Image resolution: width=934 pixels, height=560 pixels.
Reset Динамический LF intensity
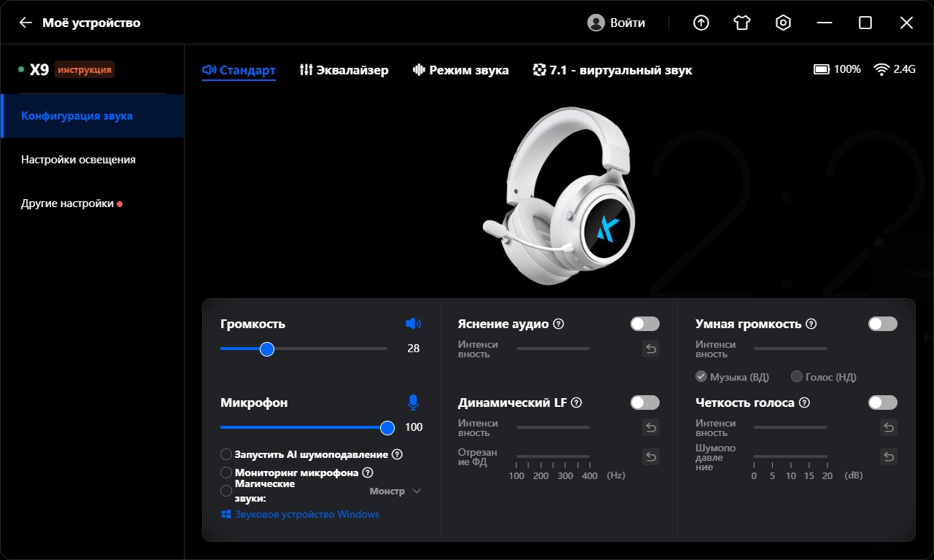pos(651,428)
